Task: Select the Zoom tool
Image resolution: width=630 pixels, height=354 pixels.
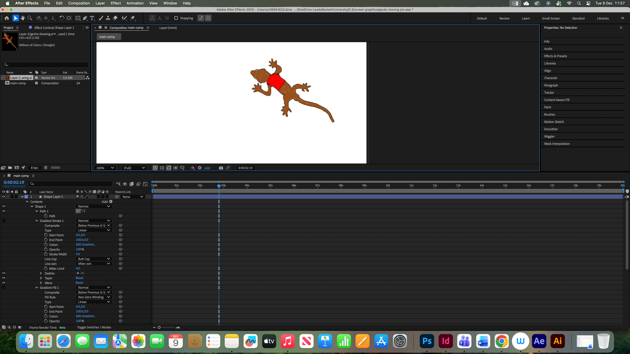Action: pos(30,18)
